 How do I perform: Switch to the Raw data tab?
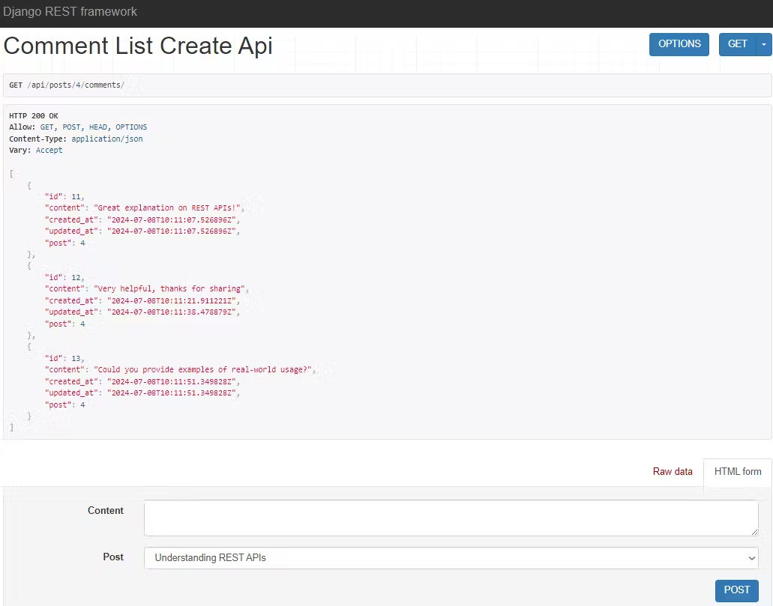[x=673, y=471]
